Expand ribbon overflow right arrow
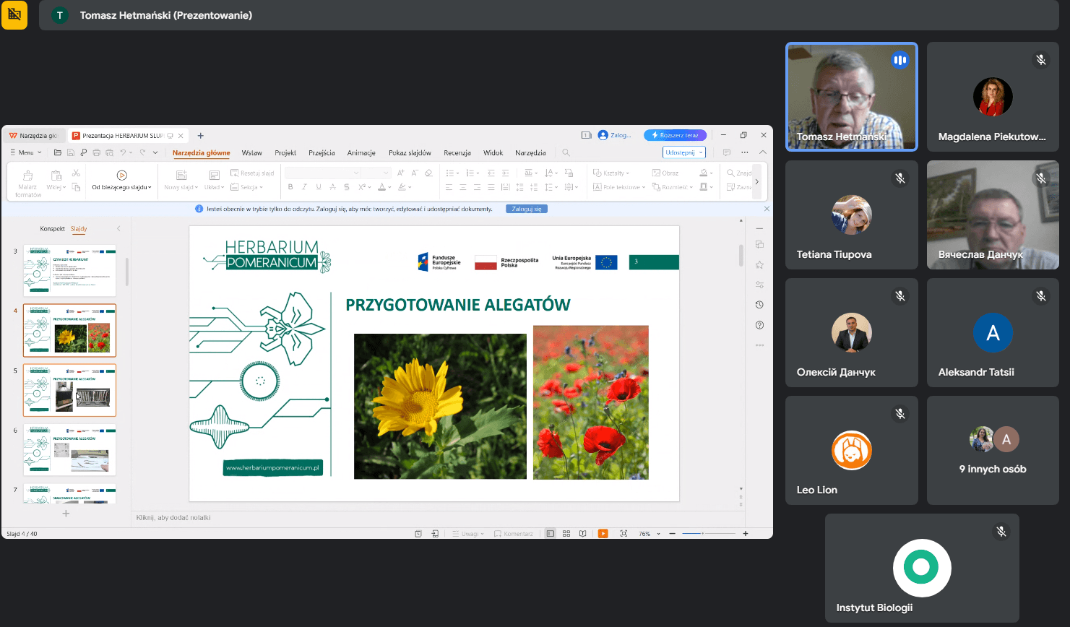 tap(756, 181)
